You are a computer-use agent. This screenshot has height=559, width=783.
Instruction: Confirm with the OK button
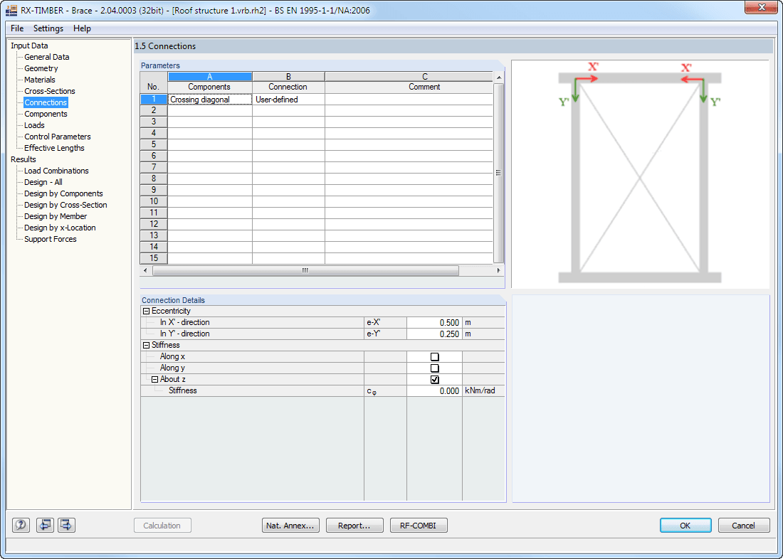(685, 525)
